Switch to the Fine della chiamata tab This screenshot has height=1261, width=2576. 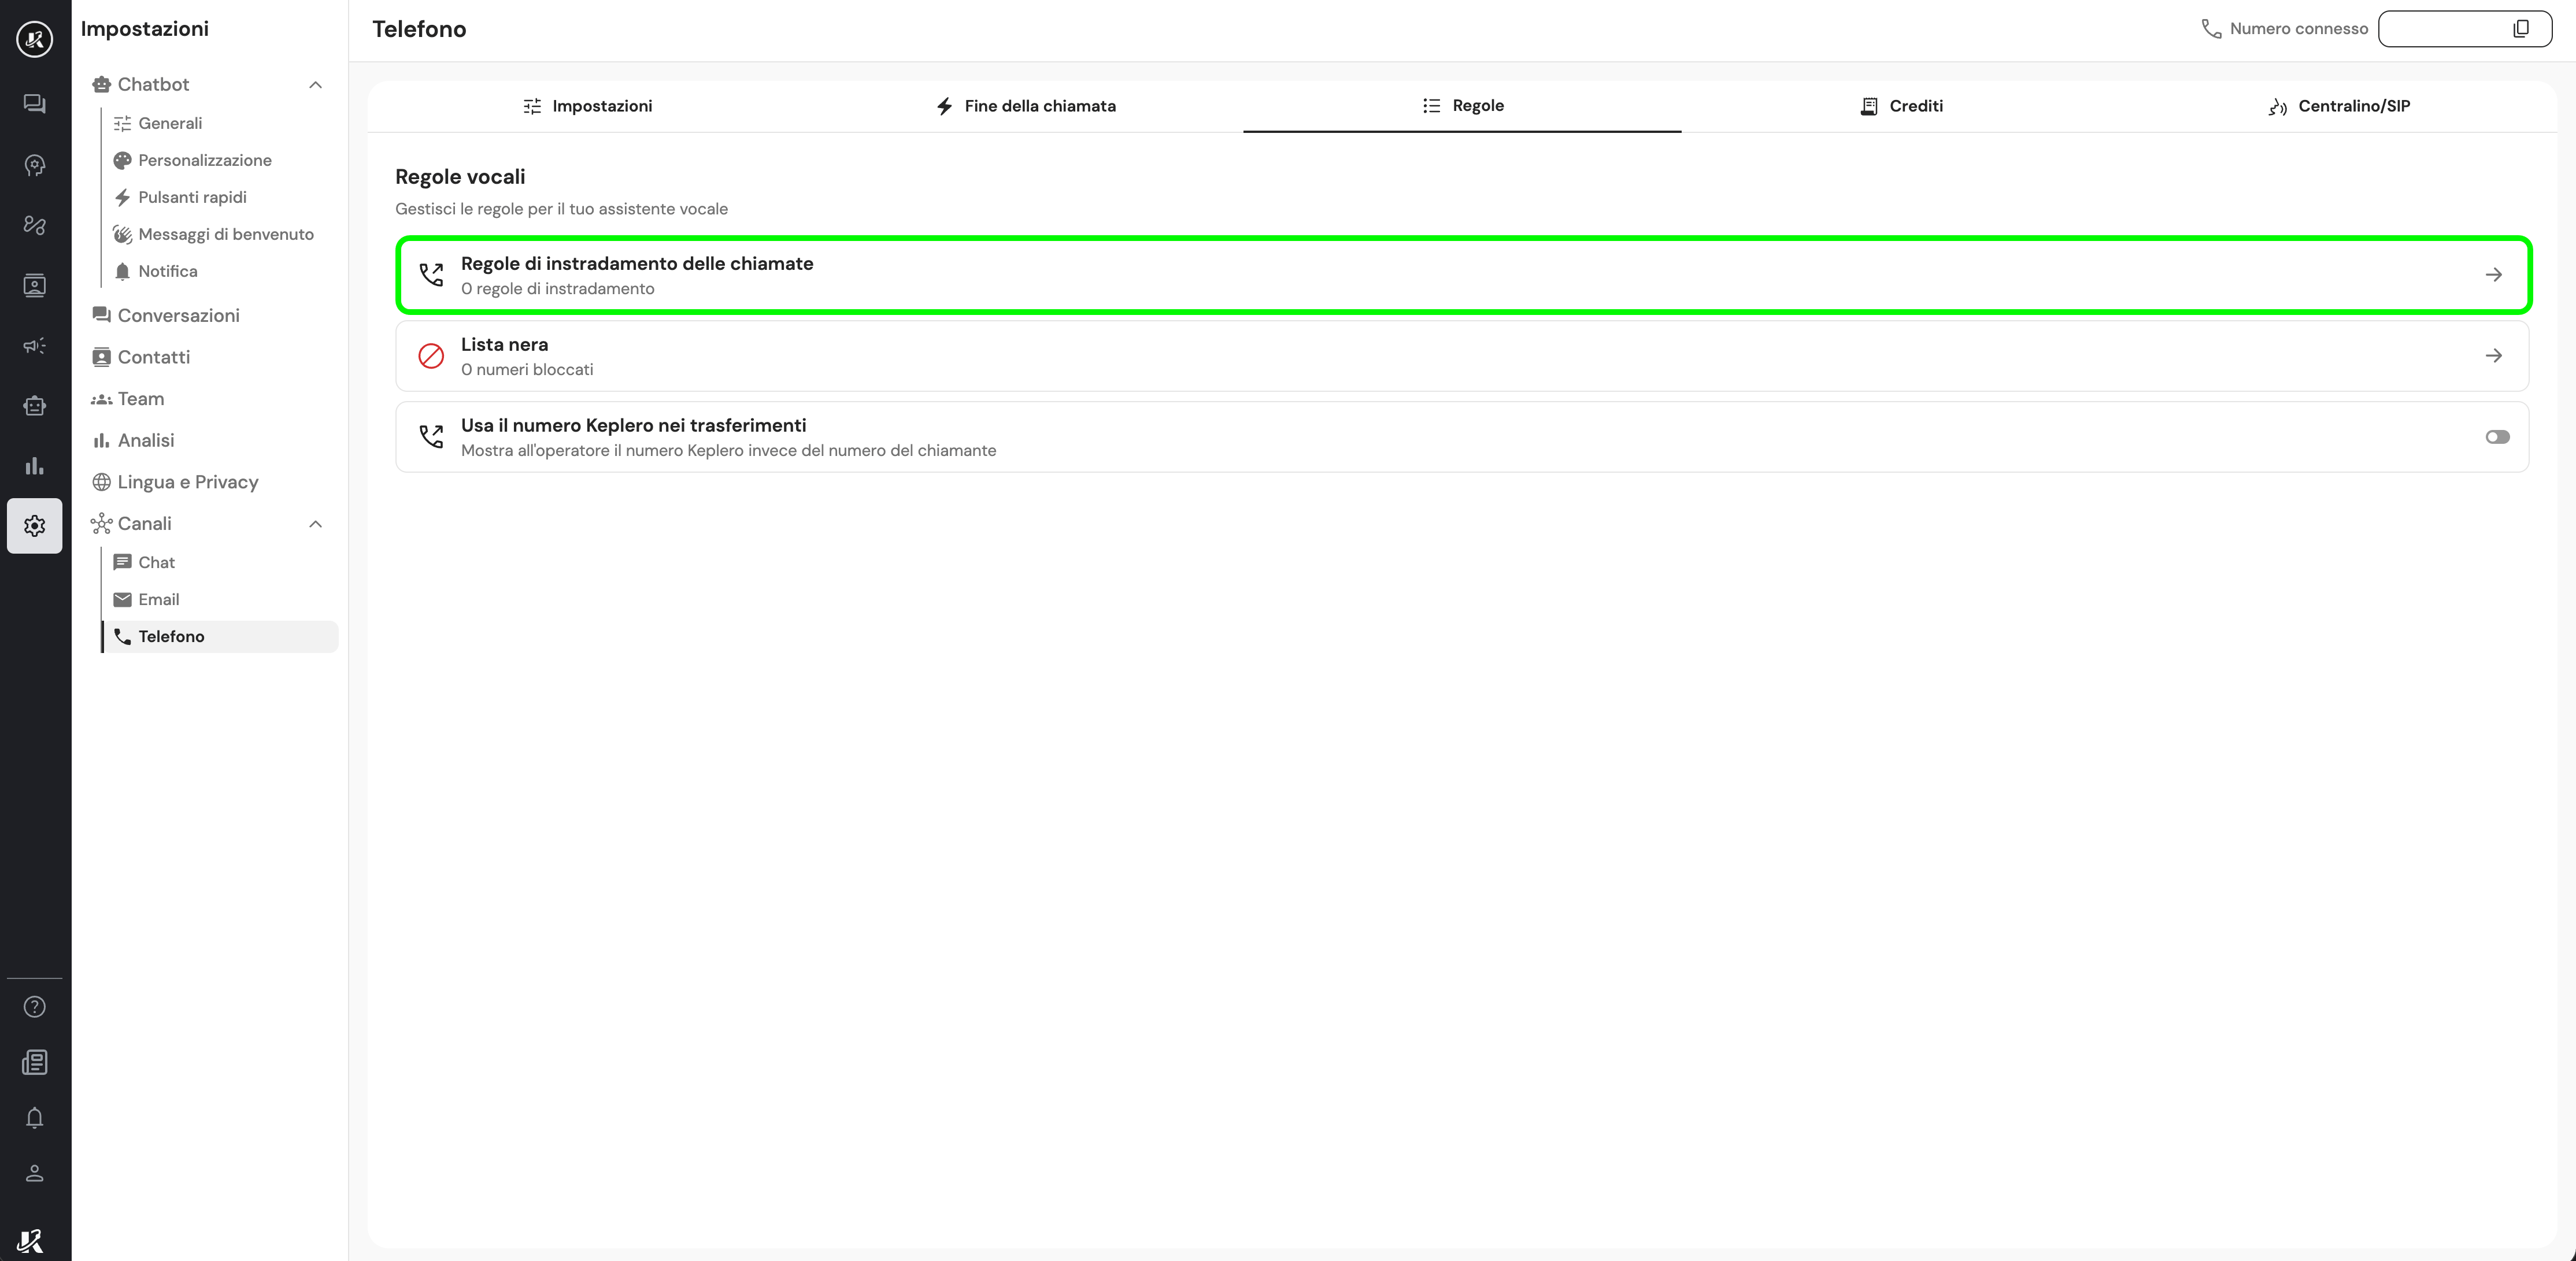1025,106
